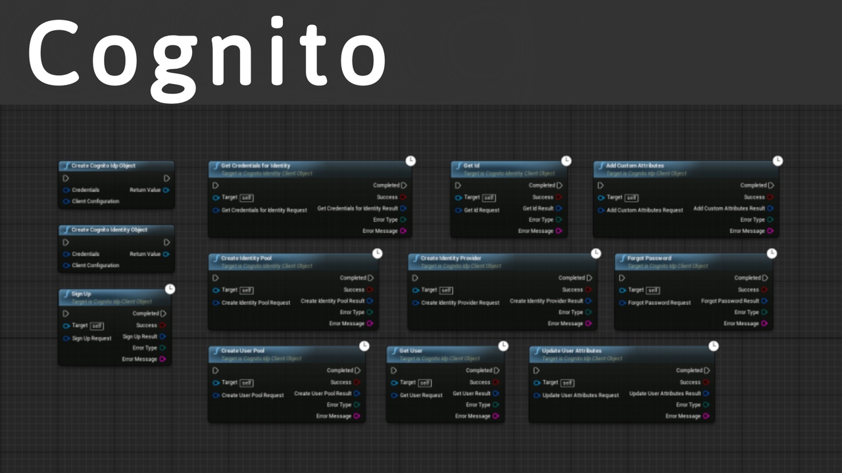Viewport: 842px width, 473px height.
Task: Click the self target field on Create User Pool node
Action: (x=247, y=383)
